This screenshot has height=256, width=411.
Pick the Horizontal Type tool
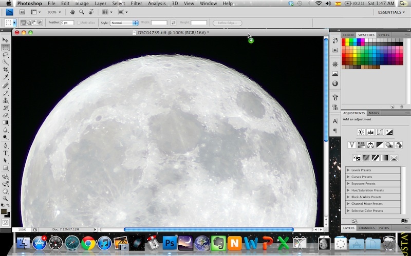(5, 153)
